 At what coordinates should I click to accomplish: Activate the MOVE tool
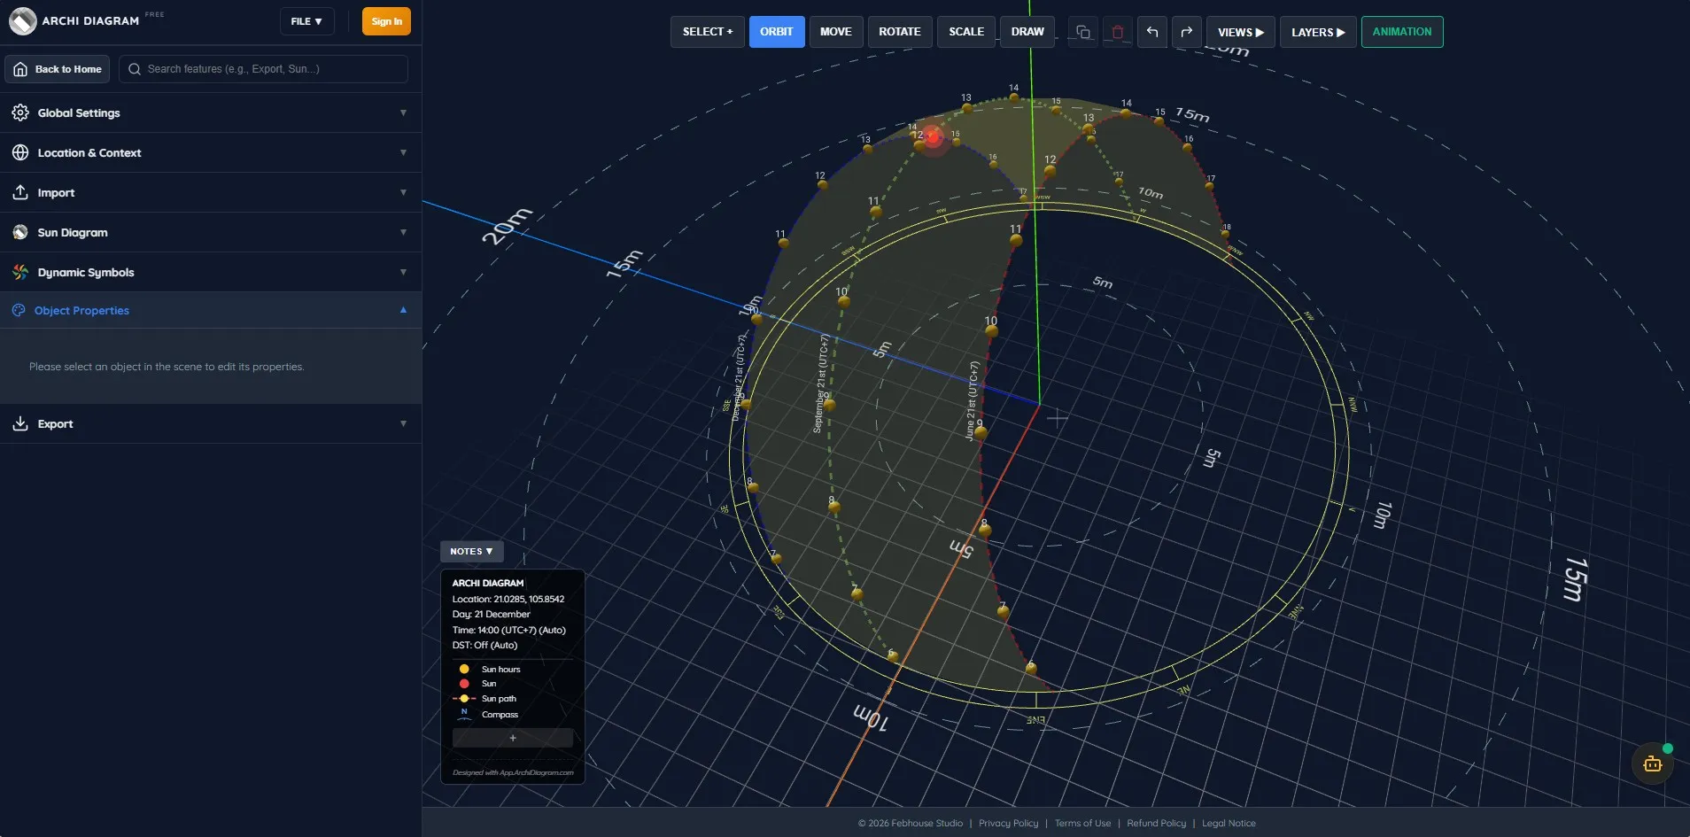pos(835,32)
